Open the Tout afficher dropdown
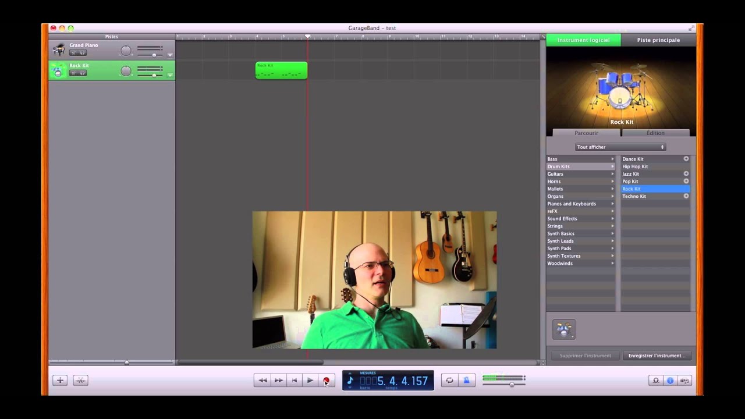The image size is (745, 419). [x=620, y=147]
